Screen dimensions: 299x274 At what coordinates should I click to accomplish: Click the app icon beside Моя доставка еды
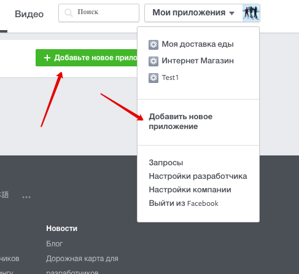point(153,45)
